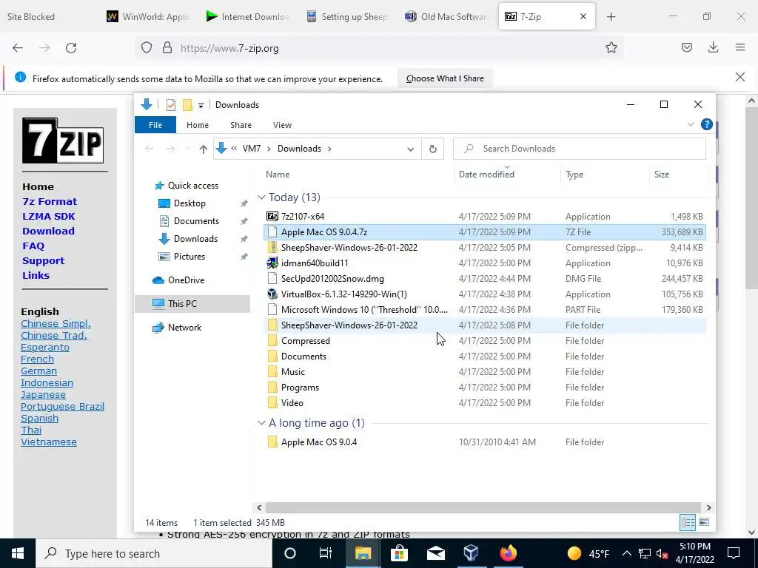
Task: Select the idman640build11 installer icon
Action: (x=272, y=263)
